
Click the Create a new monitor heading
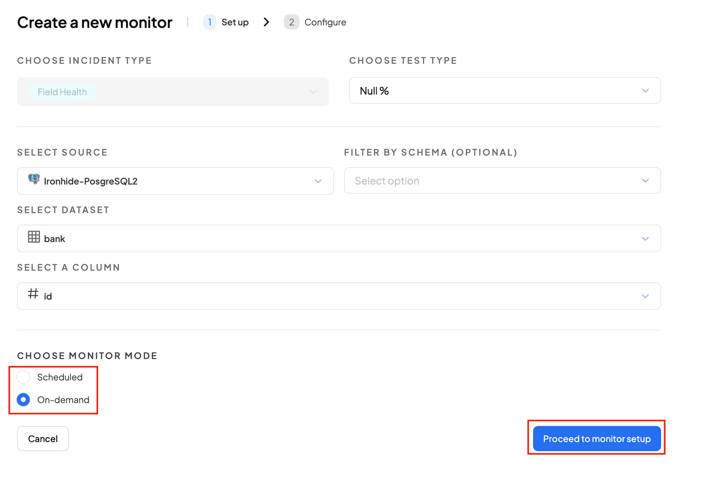(95, 22)
